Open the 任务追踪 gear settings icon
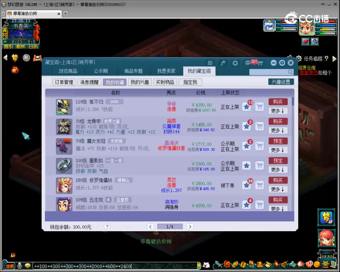 click(299, 58)
